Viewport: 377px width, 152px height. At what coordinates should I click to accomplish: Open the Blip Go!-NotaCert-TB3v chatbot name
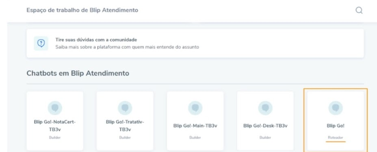point(55,126)
